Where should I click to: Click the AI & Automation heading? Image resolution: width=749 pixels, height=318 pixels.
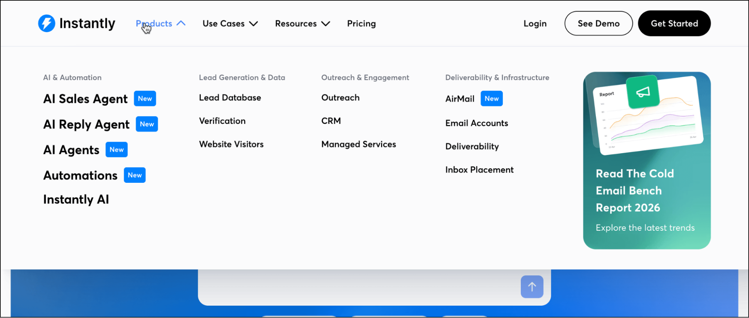[x=72, y=78]
